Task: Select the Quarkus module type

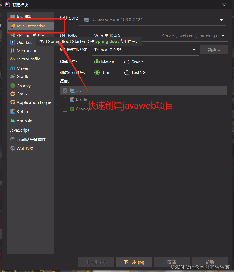Action: coord(24,42)
